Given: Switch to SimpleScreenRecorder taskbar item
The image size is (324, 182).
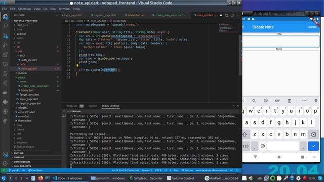Looking at the screenshot, I should click(x=146, y=178).
